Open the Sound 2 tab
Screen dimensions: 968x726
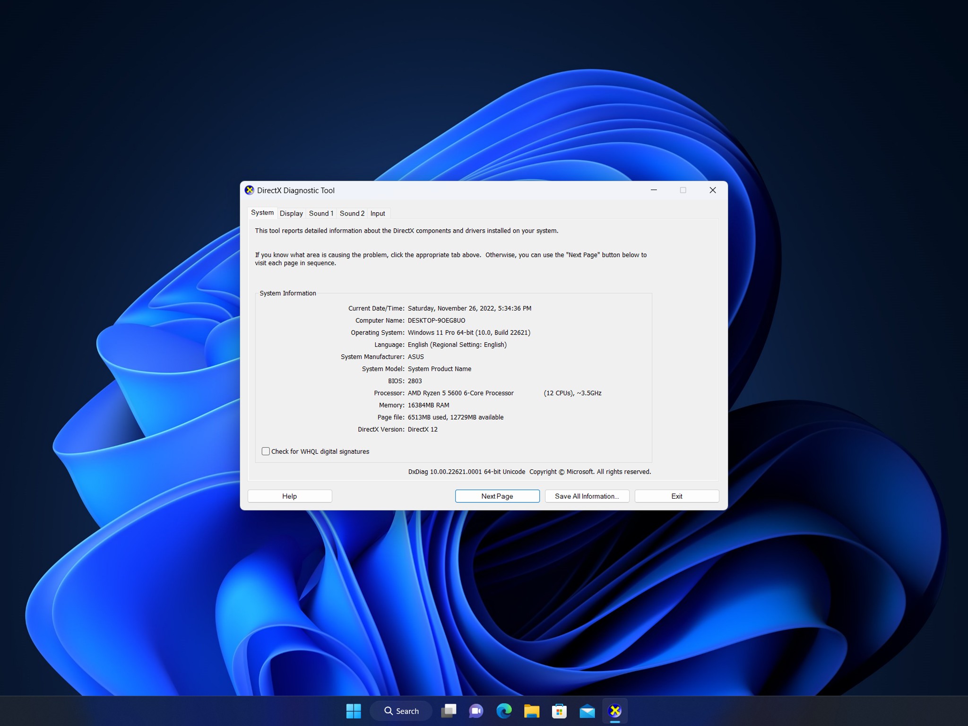pos(352,214)
